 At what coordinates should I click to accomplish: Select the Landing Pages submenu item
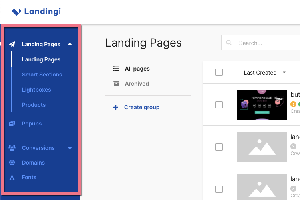(x=41, y=59)
